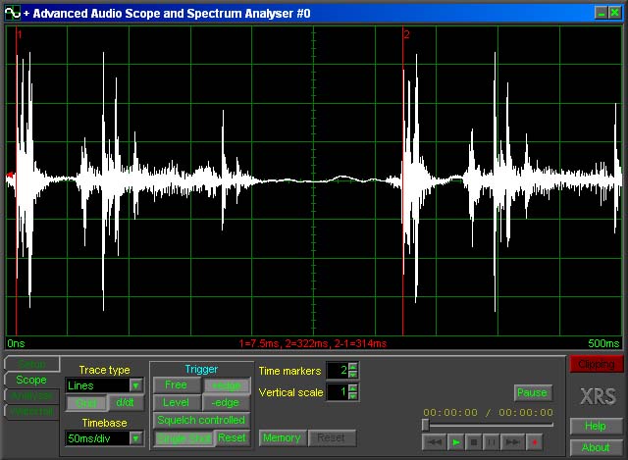628x460 pixels.
Task: Click the 500ms time axis label
Action: point(603,343)
